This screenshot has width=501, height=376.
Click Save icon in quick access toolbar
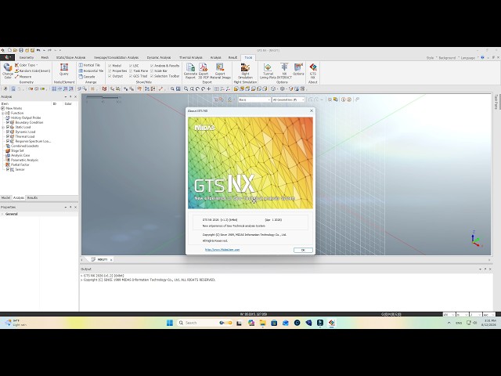(21, 50)
